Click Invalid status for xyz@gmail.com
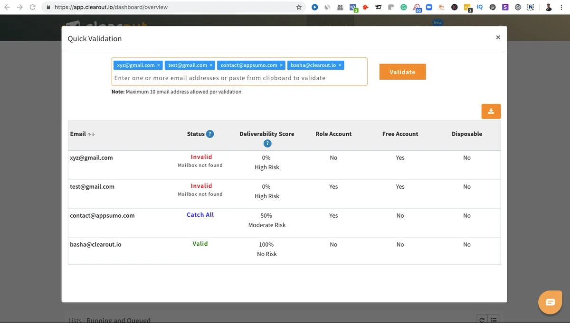Viewport: 570px width, 323px height. click(x=201, y=157)
